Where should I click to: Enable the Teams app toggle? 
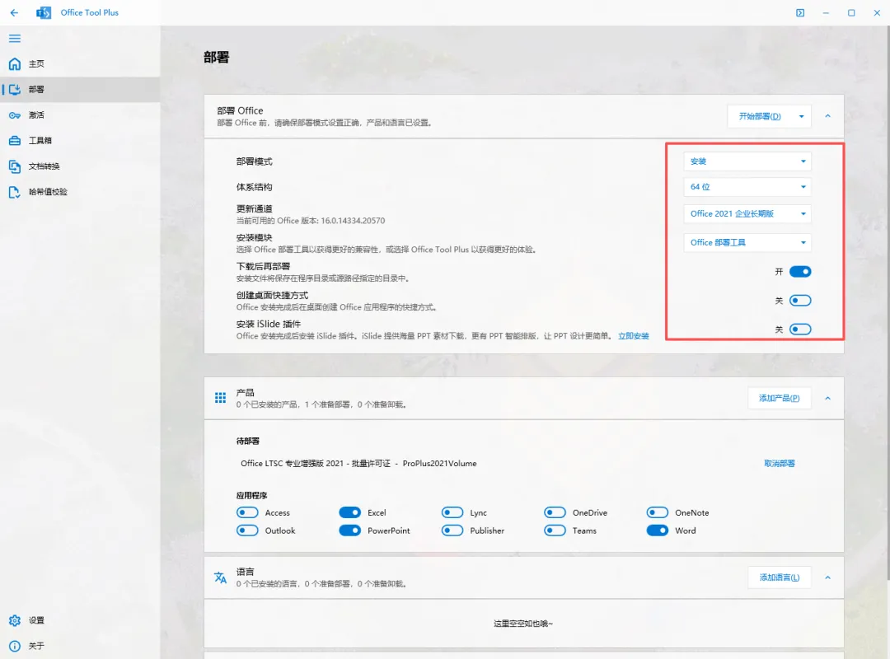[555, 530]
